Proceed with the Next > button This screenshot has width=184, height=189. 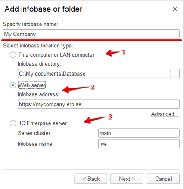(127, 179)
